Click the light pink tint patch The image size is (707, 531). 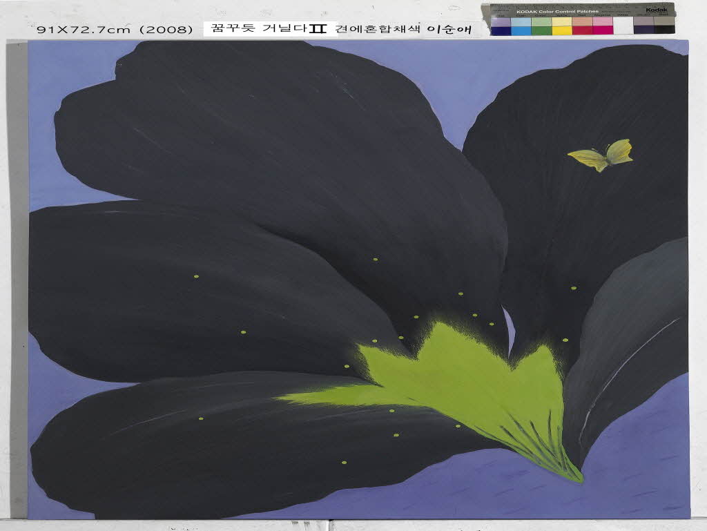point(603,21)
